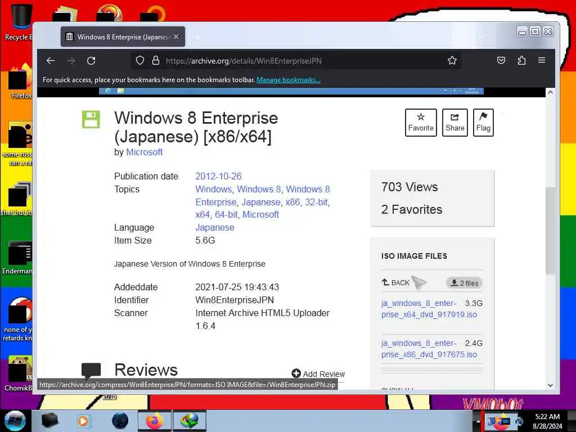The height and width of the screenshot is (432, 576).
Task: Open the Microsoft creator link
Action: click(x=145, y=152)
